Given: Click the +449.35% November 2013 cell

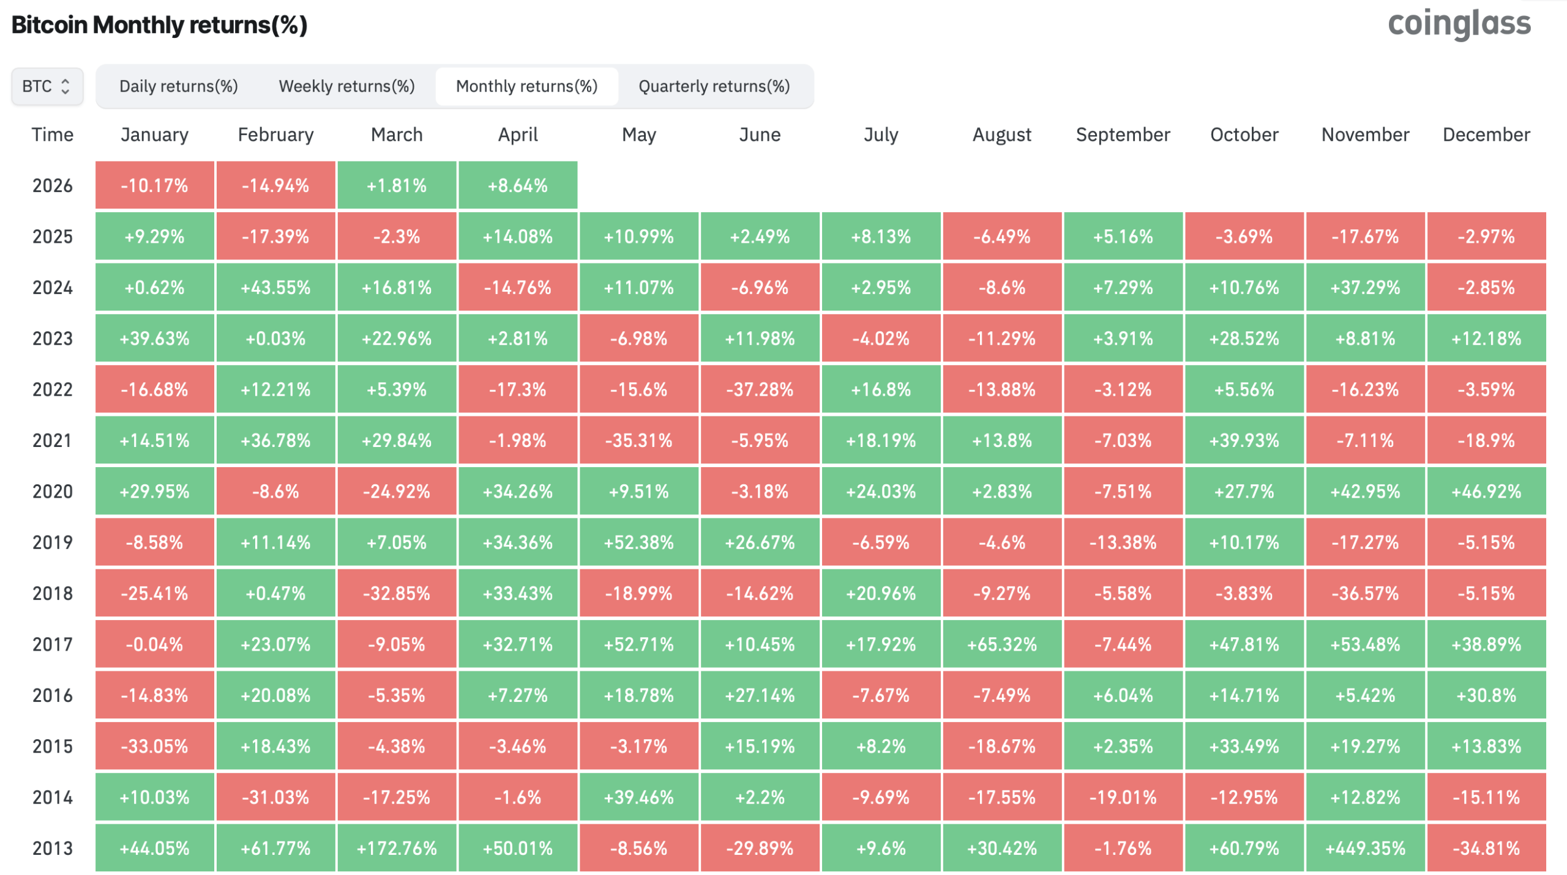Looking at the screenshot, I should click(1364, 848).
